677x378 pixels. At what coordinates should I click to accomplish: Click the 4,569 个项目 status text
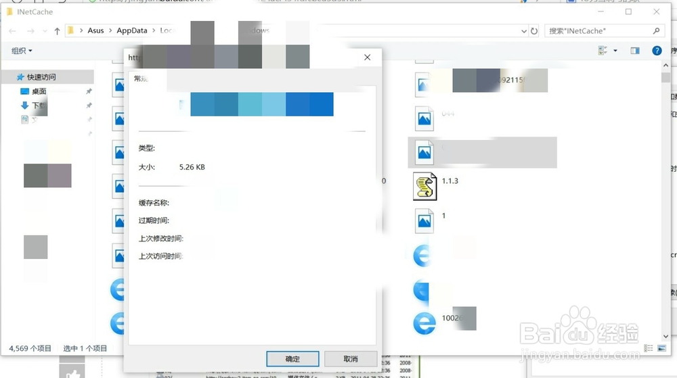coord(30,348)
